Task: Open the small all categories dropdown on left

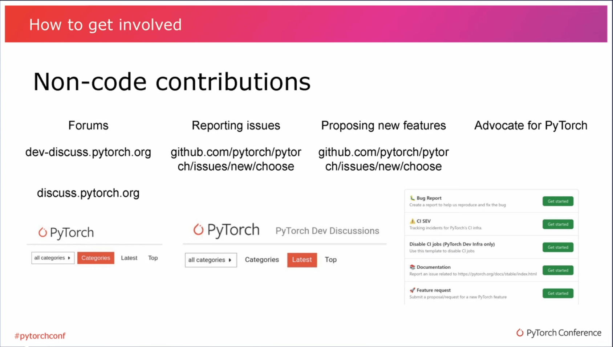Action: click(x=53, y=258)
